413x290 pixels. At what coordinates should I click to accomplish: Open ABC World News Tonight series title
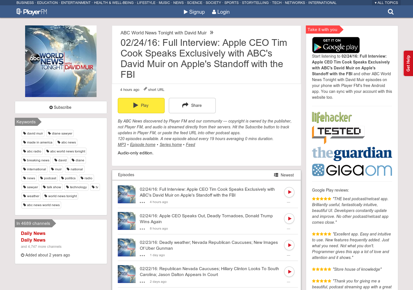pyautogui.click(x=164, y=33)
